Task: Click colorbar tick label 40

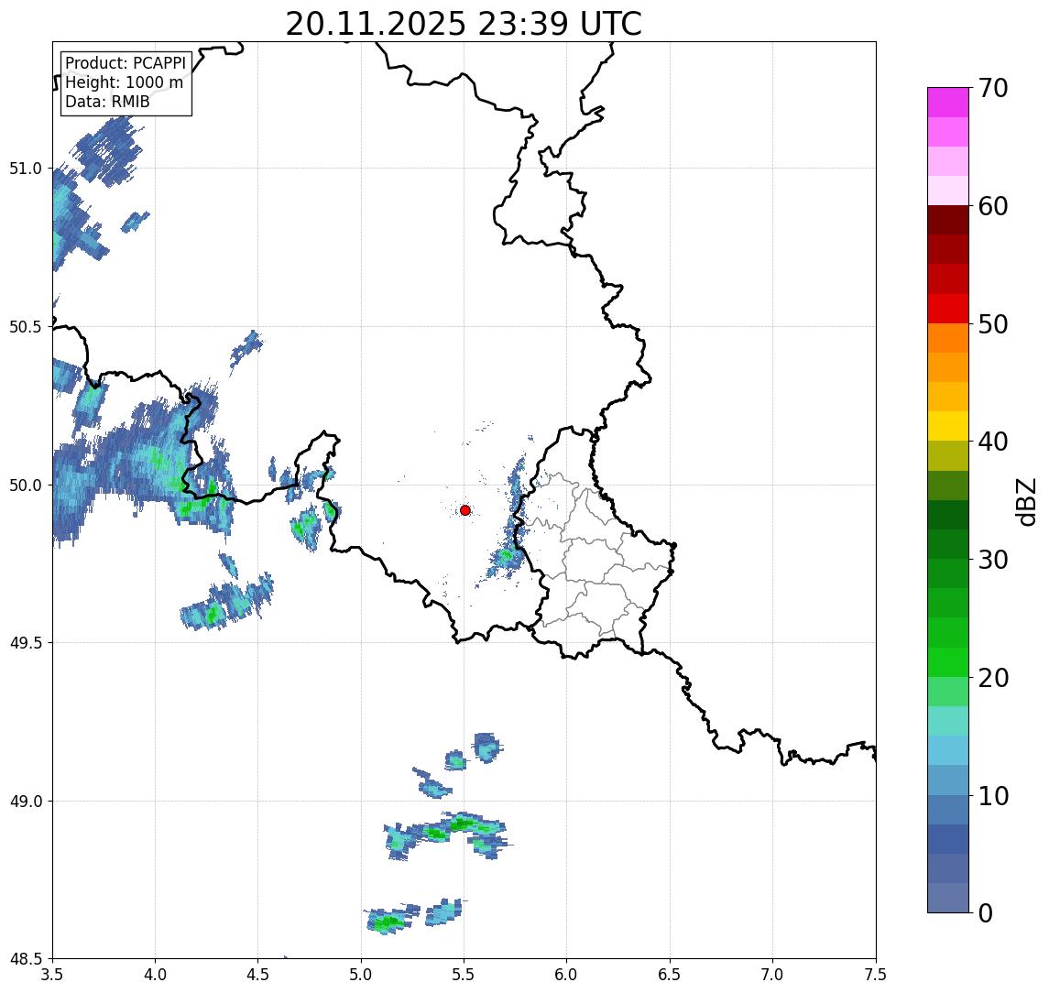Action: point(993,442)
